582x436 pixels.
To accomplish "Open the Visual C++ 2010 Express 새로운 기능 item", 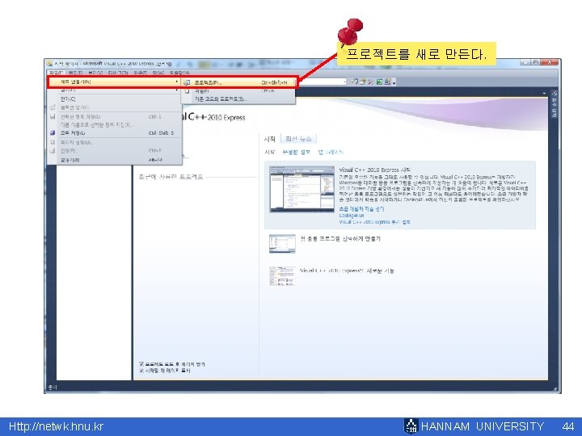I will point(347,271).
